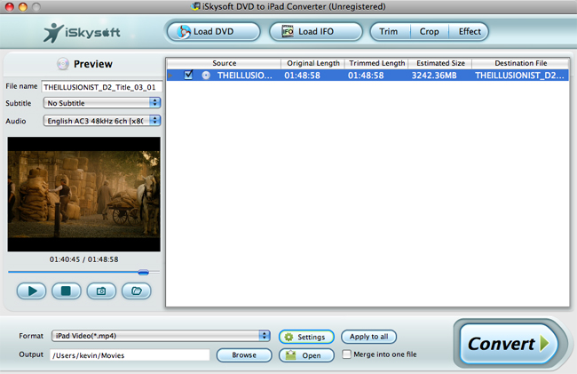Edit the File name field
577x374 pixels.
(x=101, y=87)
